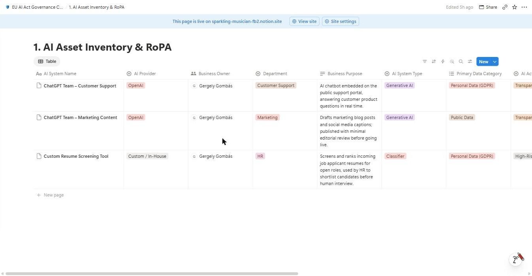Image resolution: width=532 pixels, height=276 pixels.
Task: Expand the dropdown arrow beside the New button
Action: [494, 62]
